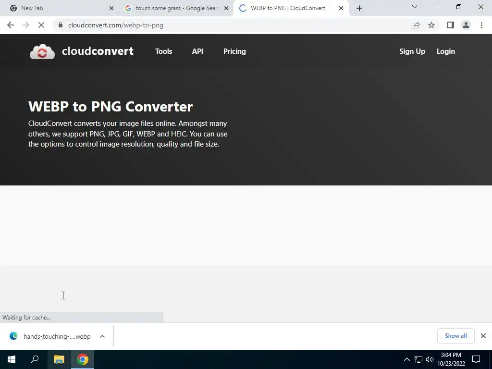Image resolution: width=492 pixels, height=369 pixels.
Task: Switch to touch some grass Google Search tab
Action: tap(177, 8)
